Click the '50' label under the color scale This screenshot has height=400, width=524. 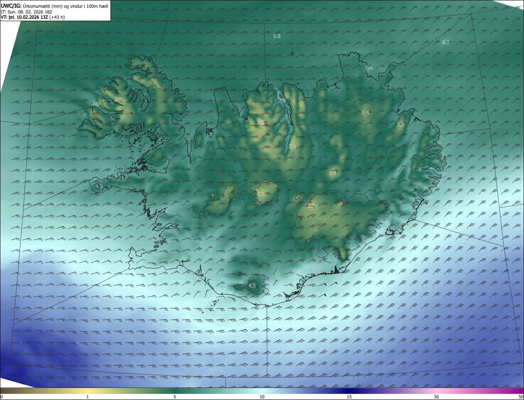pos(521,397)
